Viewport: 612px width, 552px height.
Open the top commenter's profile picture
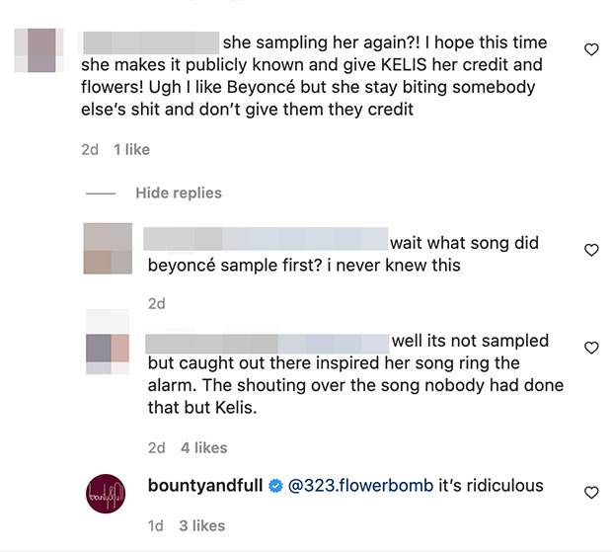[40, 49]
